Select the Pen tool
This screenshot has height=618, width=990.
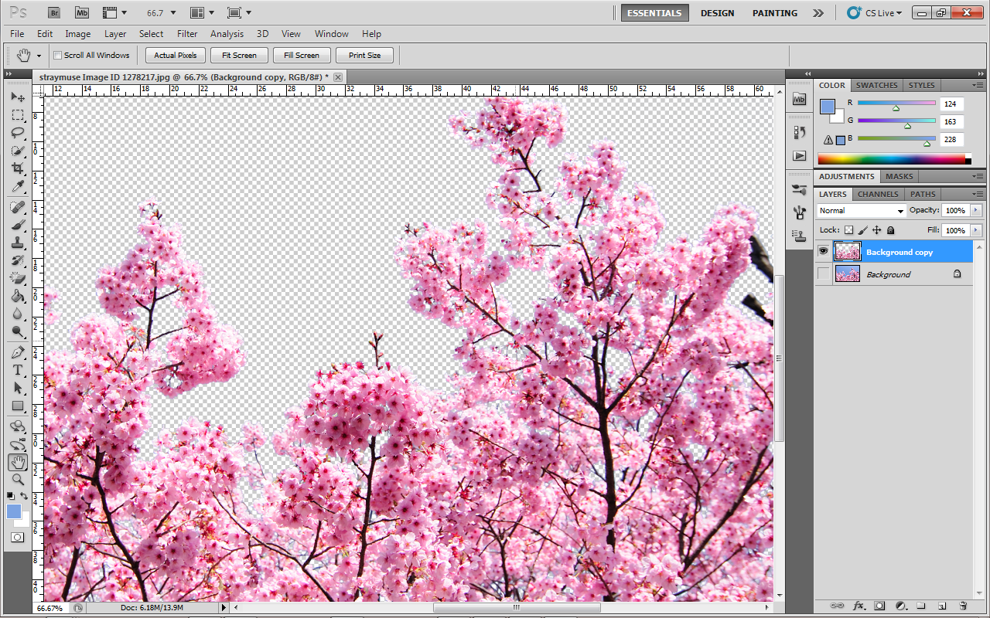18,352
